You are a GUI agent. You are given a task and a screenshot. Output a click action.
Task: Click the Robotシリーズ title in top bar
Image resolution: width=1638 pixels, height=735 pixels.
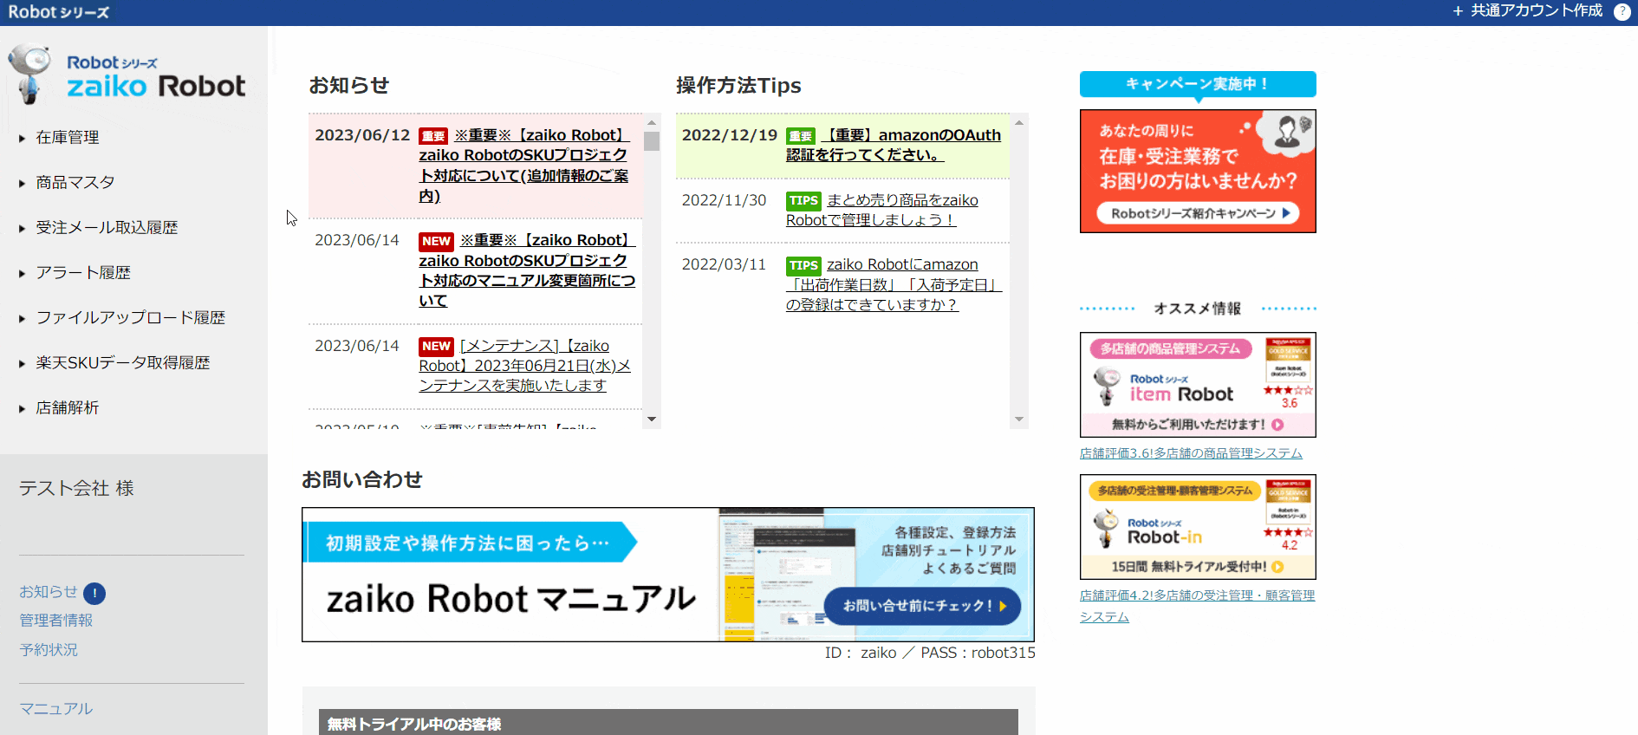point(59,12)
